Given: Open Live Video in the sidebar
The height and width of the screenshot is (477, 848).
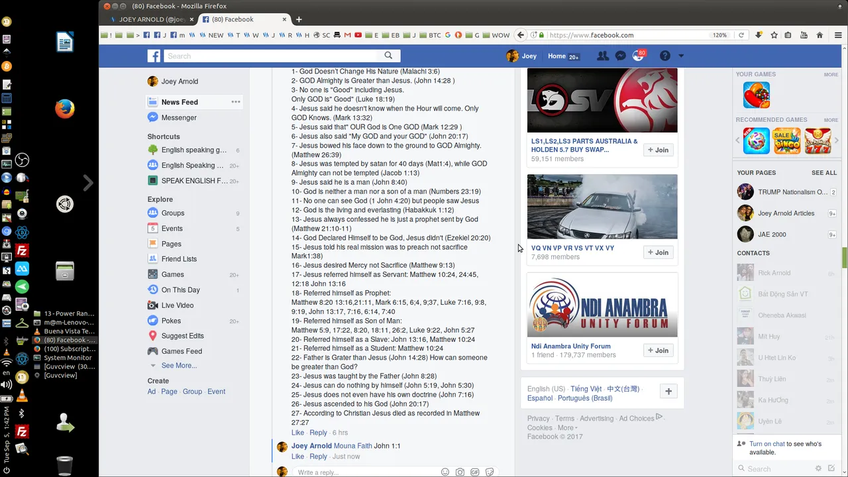Looking at the screenshot, I should pos(178,305).
